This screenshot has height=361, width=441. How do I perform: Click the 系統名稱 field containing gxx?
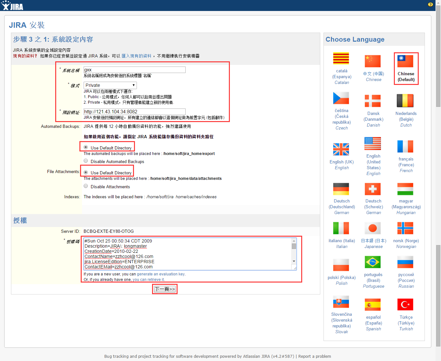coord(134,70)
